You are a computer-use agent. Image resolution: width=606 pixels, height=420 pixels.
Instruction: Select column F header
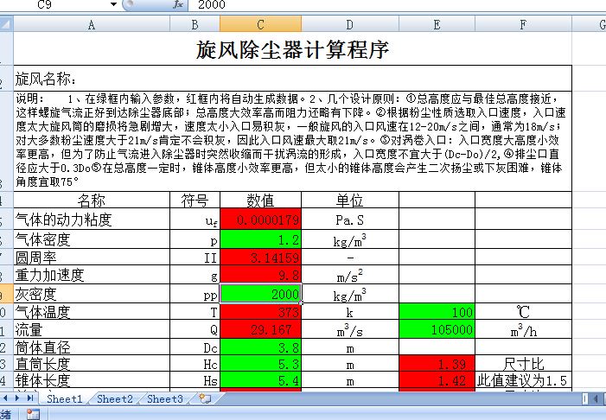click(x=523, y=25)
